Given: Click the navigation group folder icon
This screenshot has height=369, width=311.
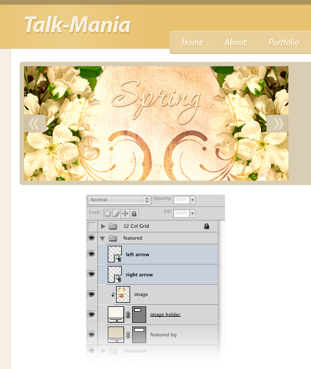Looking at the screenshot, I should tap(113, 351).
